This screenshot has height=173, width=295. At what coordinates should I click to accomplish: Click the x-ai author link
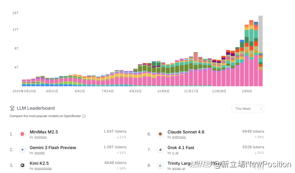pos(175,153)
